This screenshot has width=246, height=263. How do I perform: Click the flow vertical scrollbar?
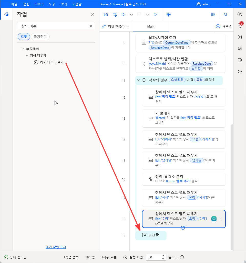(232, 187)
